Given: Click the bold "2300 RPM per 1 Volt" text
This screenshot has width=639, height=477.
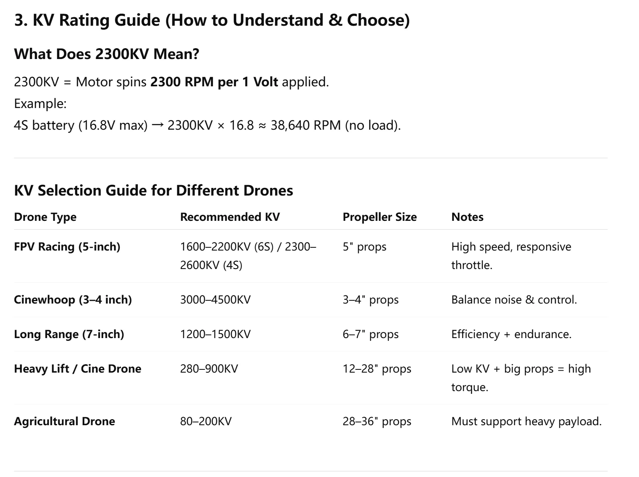Looking at the screenshot, I should [x=214, y=82].
